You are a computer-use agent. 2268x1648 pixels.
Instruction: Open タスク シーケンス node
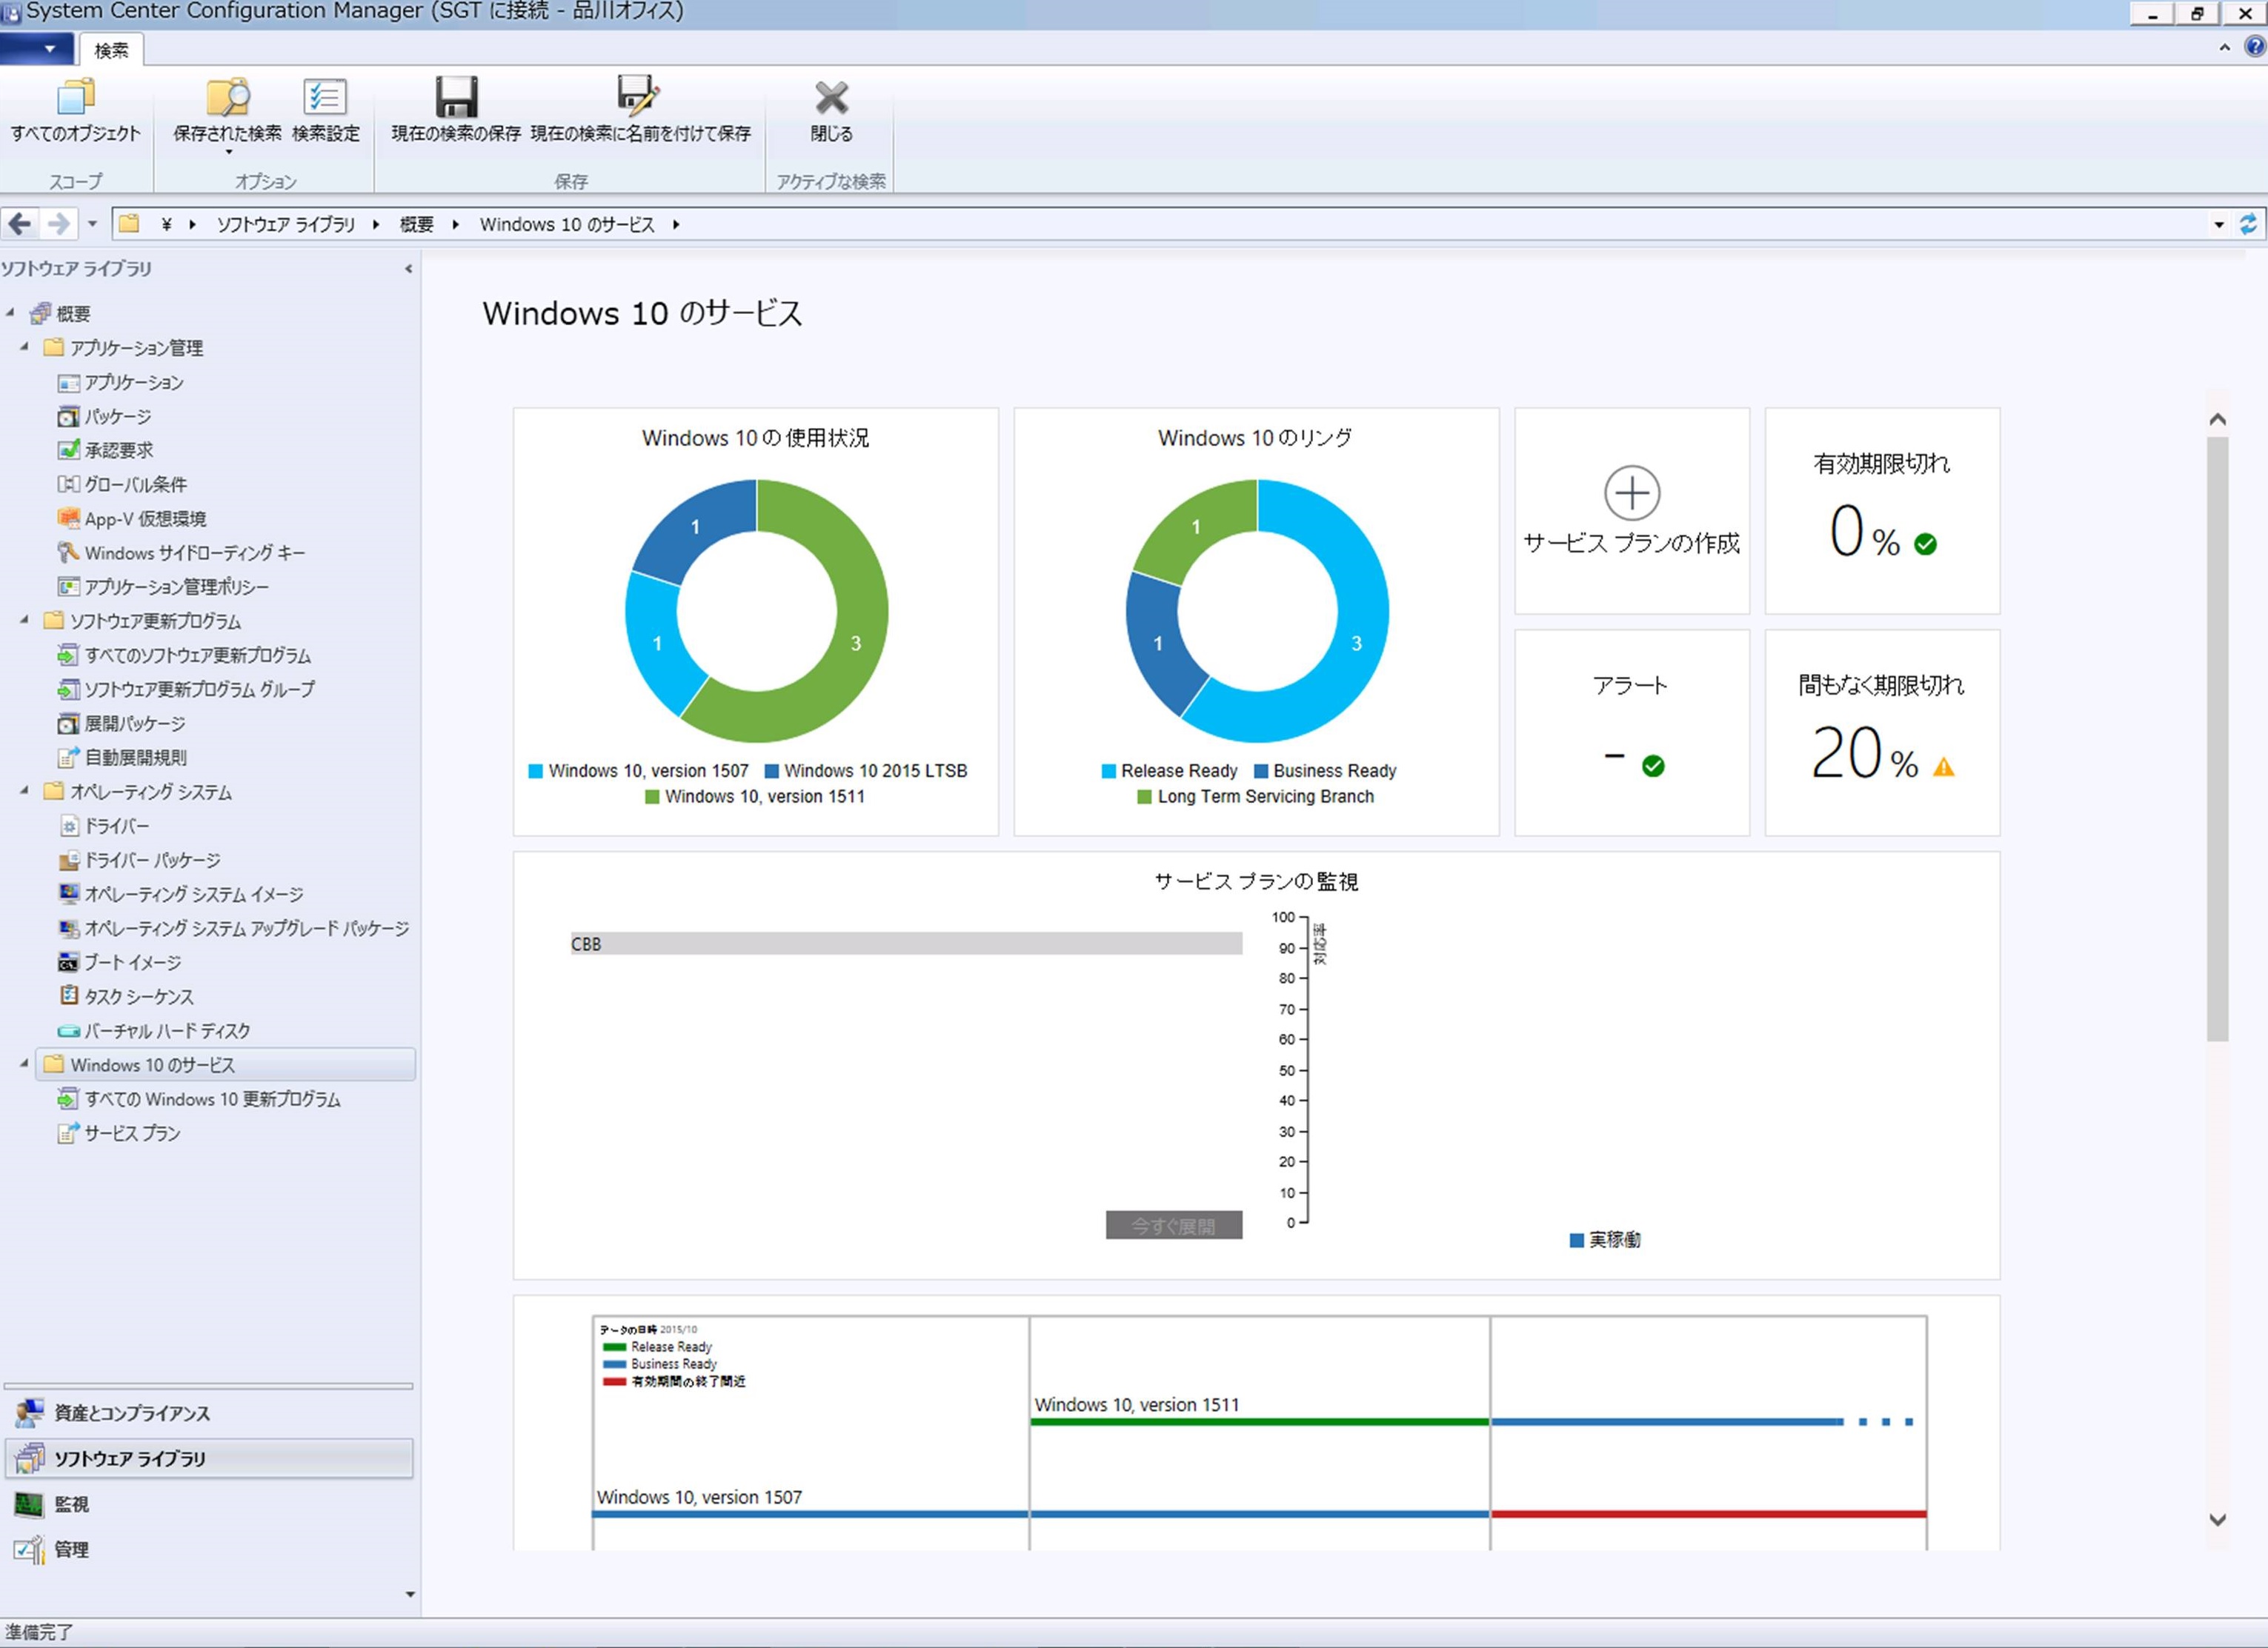tap(126, 995)
